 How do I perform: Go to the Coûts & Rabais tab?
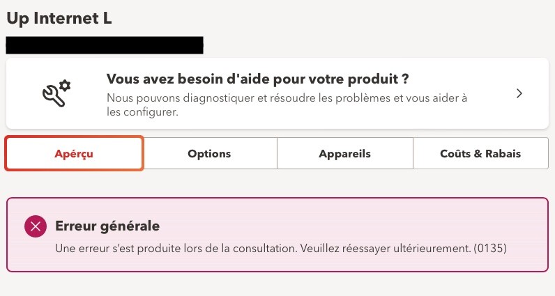pos(480,154)
